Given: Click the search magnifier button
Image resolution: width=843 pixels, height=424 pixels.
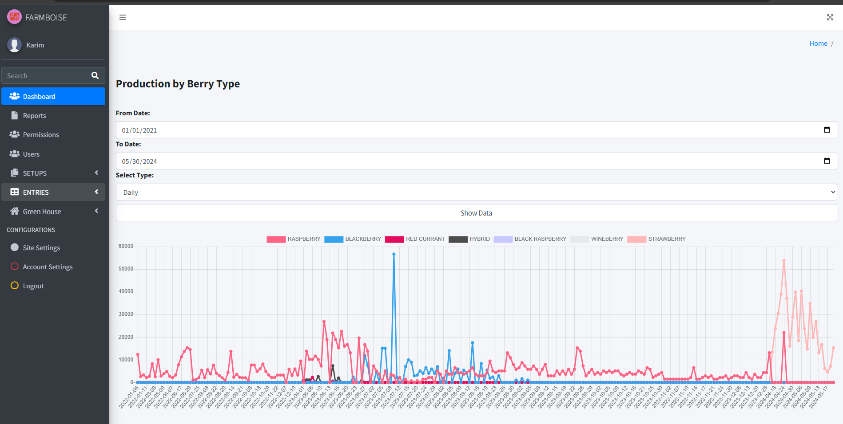Looking at the screenshot, I should point(95,75).
